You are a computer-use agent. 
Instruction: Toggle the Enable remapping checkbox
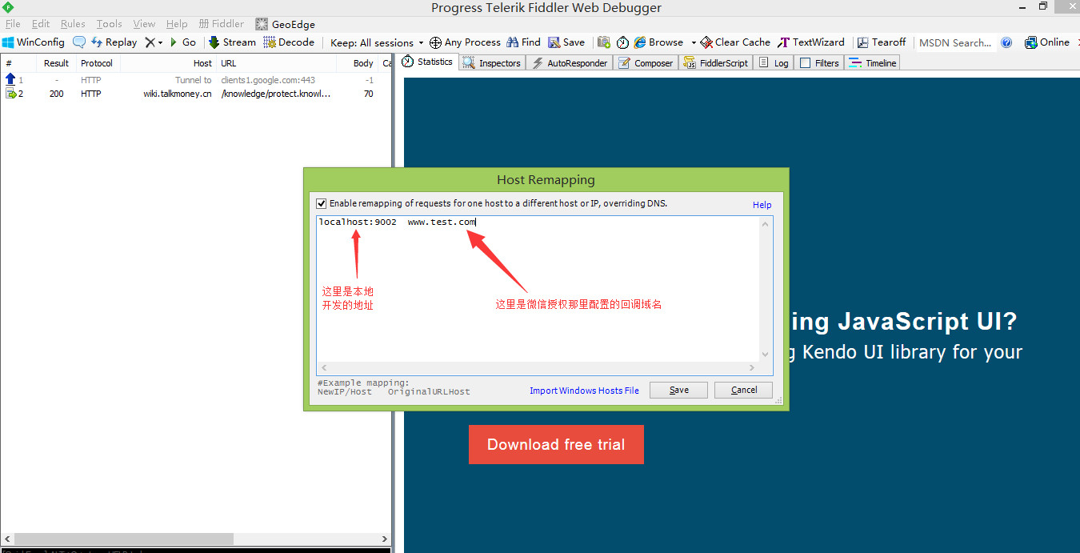[322, 203]
